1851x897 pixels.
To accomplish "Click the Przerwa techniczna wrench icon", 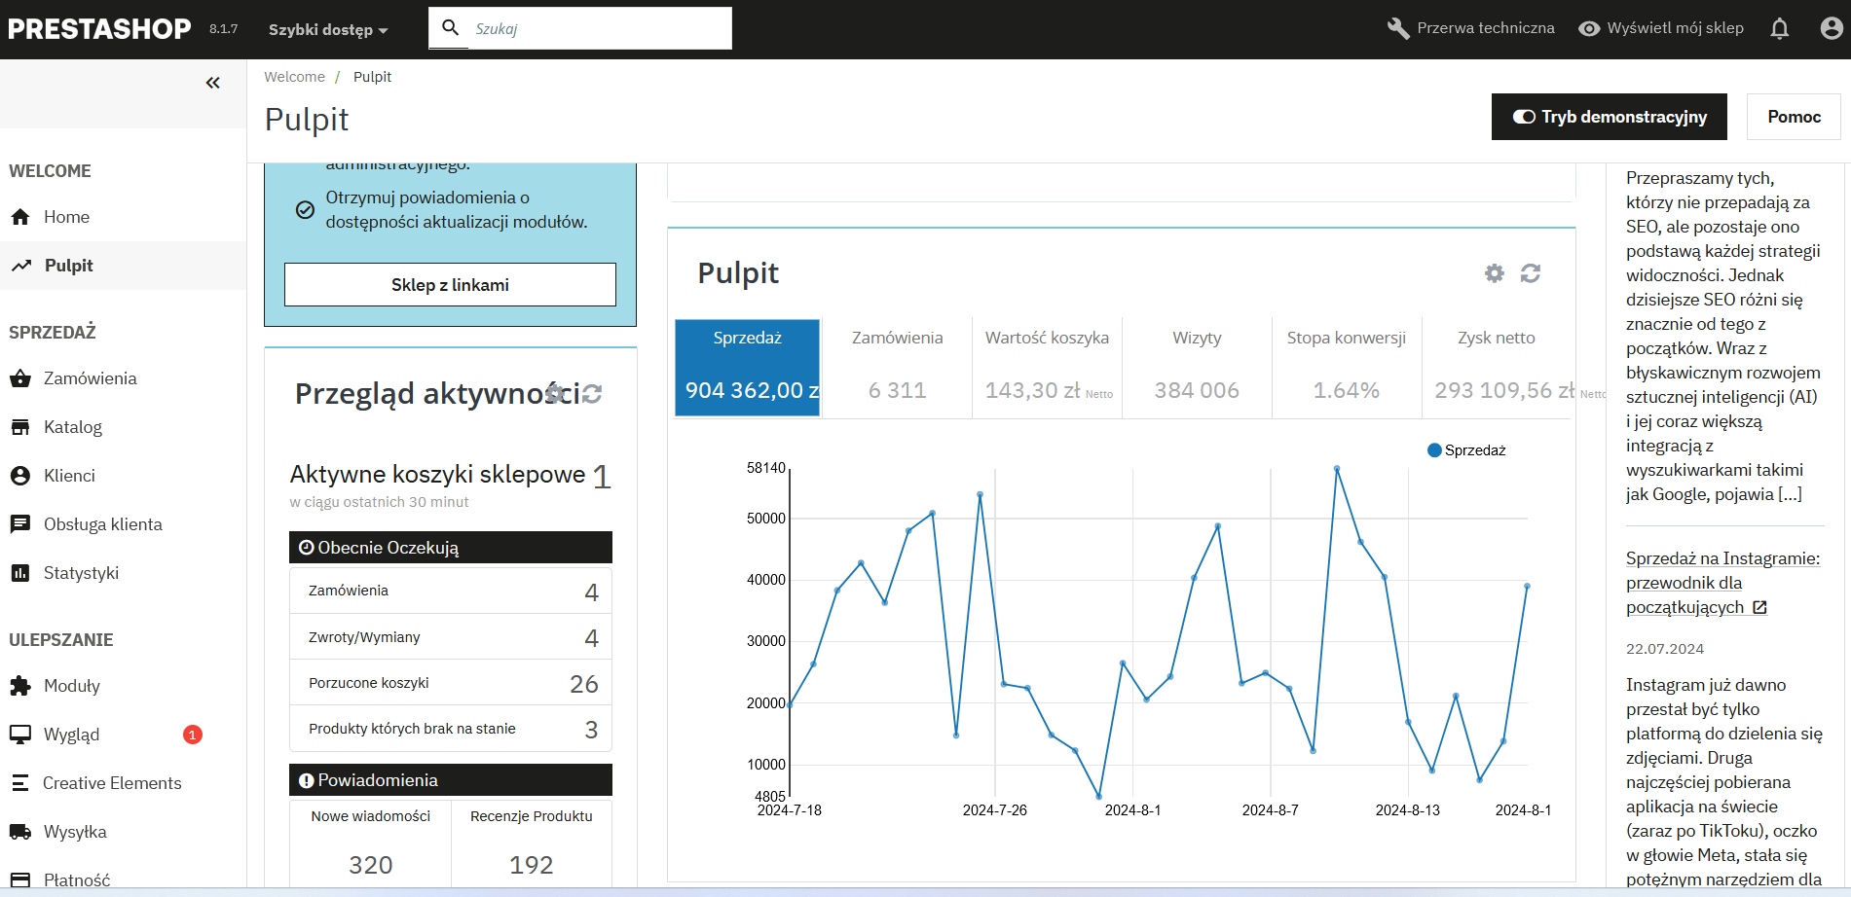I will (x=1398, y=29).
